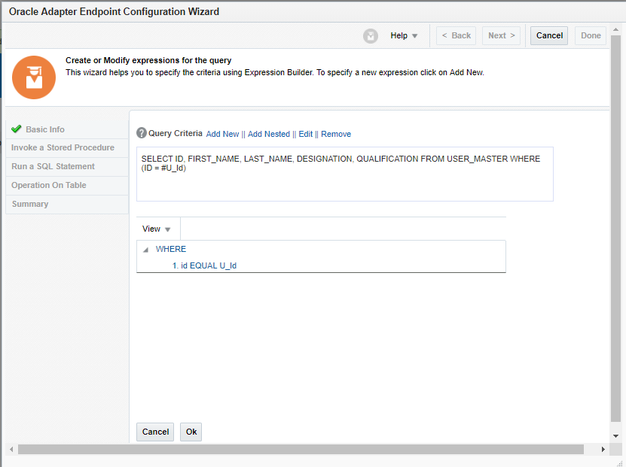Click the Query Criteria help question-mark icon
This screenshot has height=467, width=626.
pyautogui.click(x=142, y=134)
